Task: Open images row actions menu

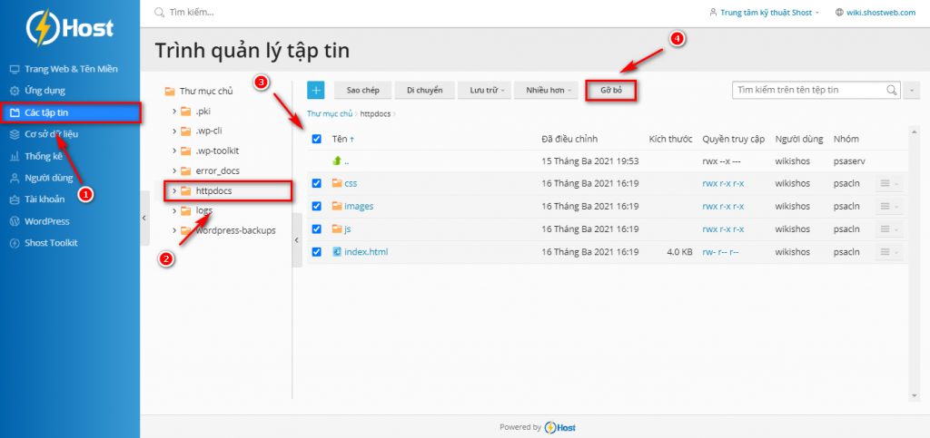Action: pos(889,206)
